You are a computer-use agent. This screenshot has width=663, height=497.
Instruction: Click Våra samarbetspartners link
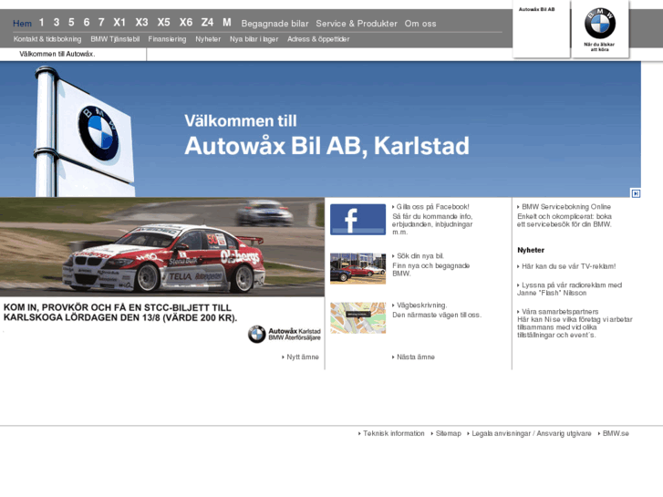point(558,311)
